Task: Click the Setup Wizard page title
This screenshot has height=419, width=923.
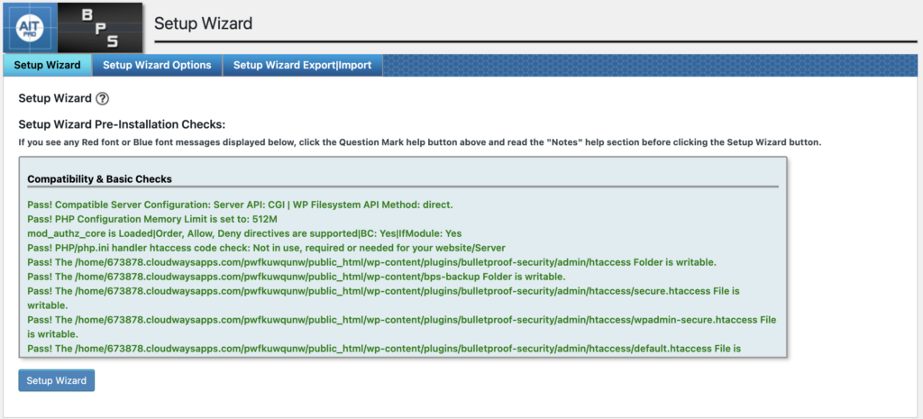Action: pyautogui.click(x=203, y=23)
